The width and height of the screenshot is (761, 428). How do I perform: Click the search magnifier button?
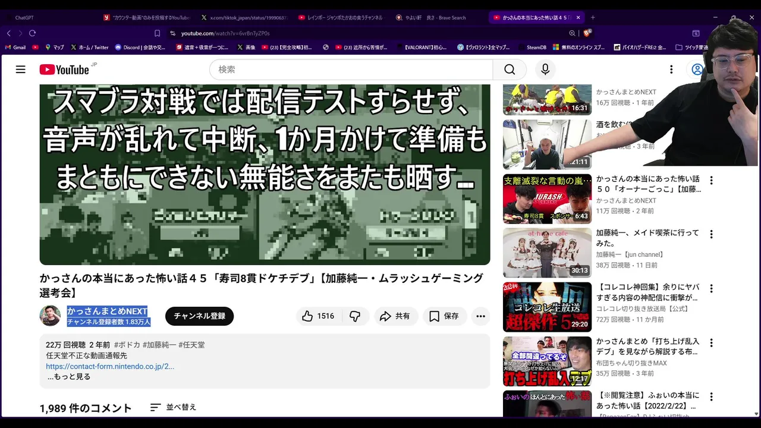click(x=510, y=70)
